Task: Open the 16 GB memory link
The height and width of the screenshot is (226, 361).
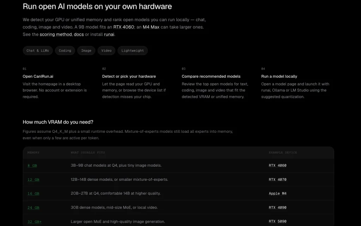Action: (x=33, y=194)
